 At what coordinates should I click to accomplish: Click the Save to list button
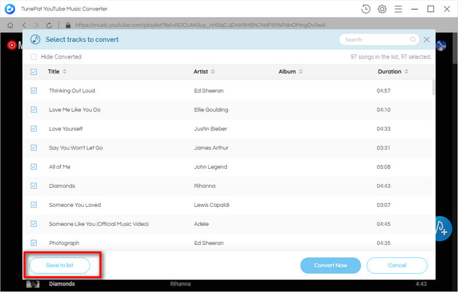[60, 265]
